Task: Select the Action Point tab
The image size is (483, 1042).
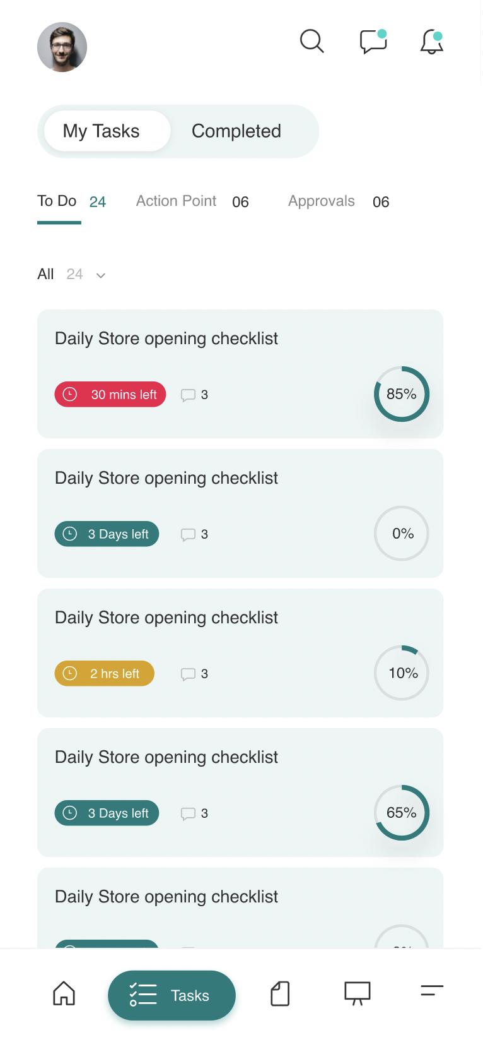Action: click(x=192, y=201)
